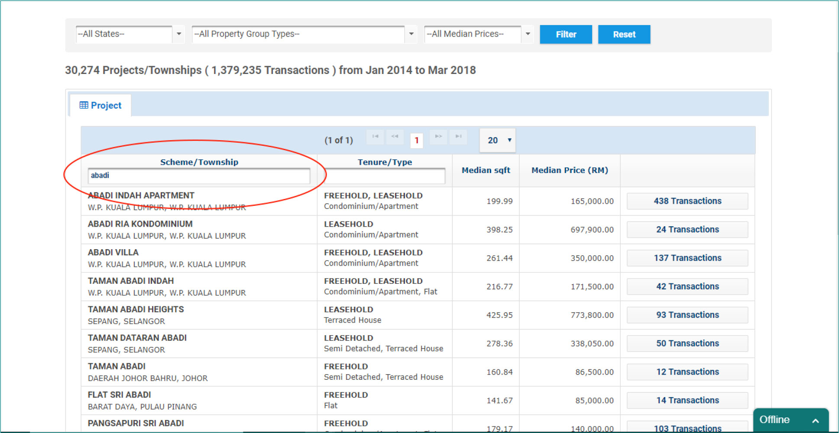The image size is (839, 433).
Task: Click median price 338,050.00 cell
Action: point(592,343)
